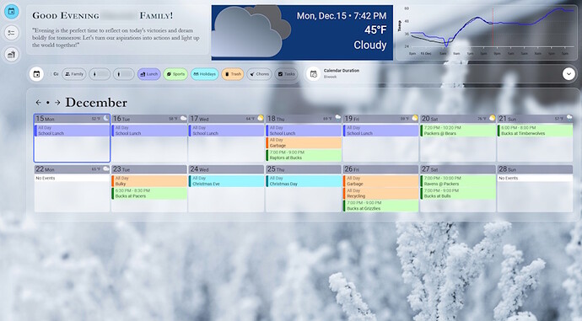Viewport: 582px width, 321px height.
Task: Toggle the Trash calendar filter
Action: click(233, 74)
